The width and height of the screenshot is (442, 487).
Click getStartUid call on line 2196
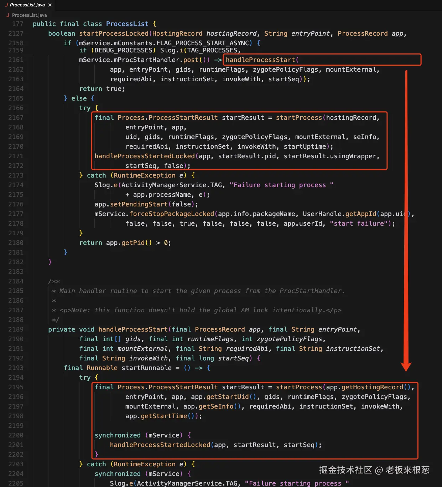(x=228, y=397)
